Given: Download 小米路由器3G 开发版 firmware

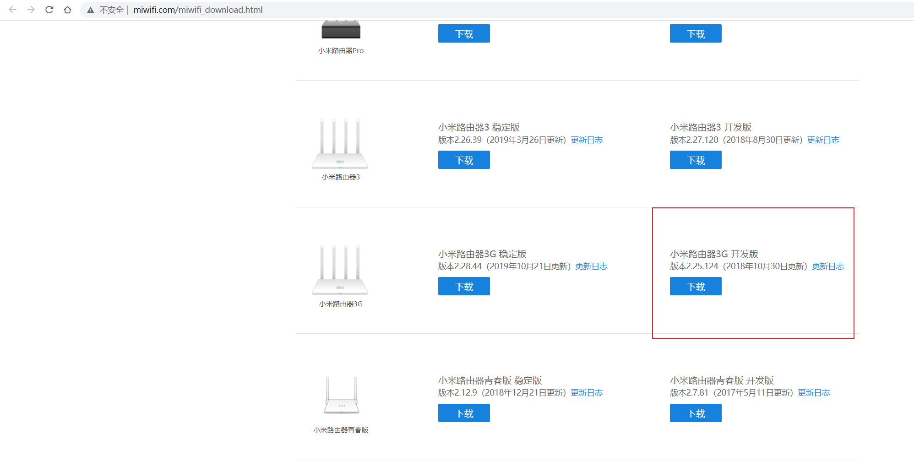Looking at the screenshot, I should pos(696,286).
